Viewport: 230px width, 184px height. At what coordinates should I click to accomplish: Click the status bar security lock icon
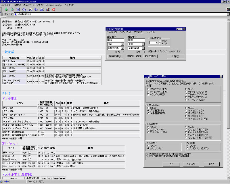coord(1,182)
